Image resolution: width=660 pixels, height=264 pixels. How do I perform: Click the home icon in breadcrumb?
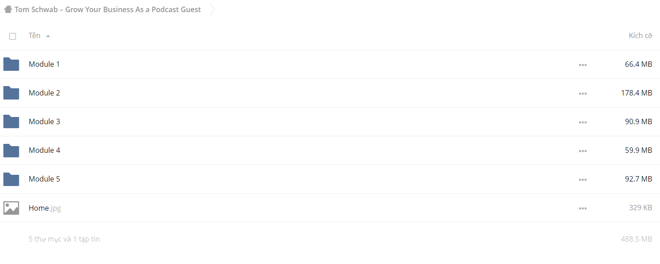click(8, 9)
